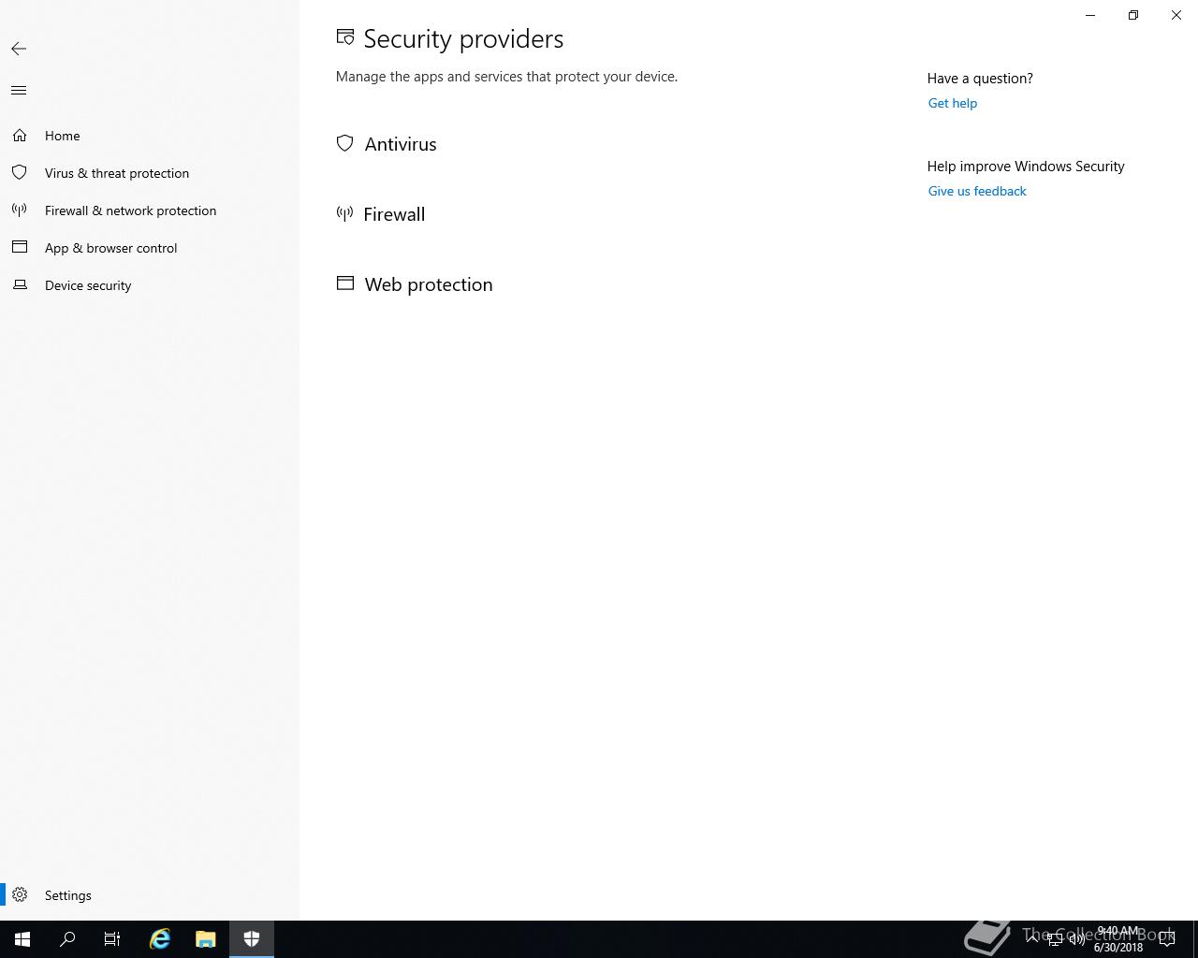Image resolution: width=1198 pixels, height=958 pixels.
Task: Open the Home page
Action: point(150,136)
